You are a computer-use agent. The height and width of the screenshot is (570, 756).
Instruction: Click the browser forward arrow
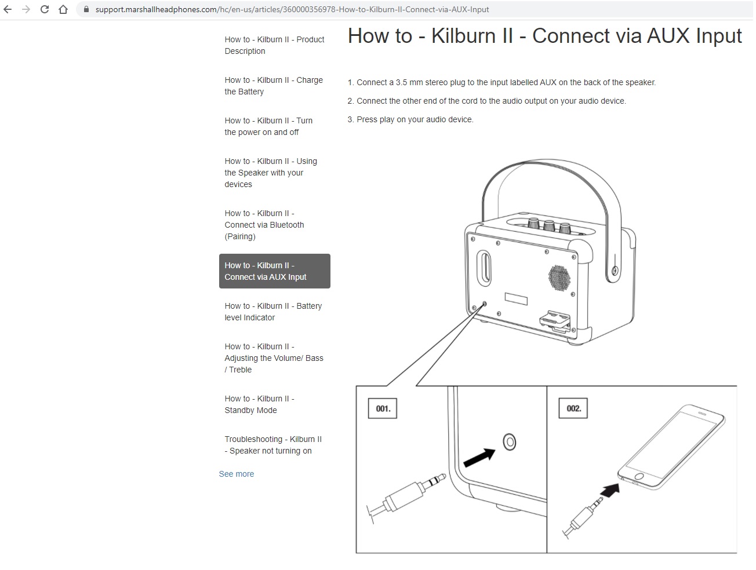click(x=26, y=9)
